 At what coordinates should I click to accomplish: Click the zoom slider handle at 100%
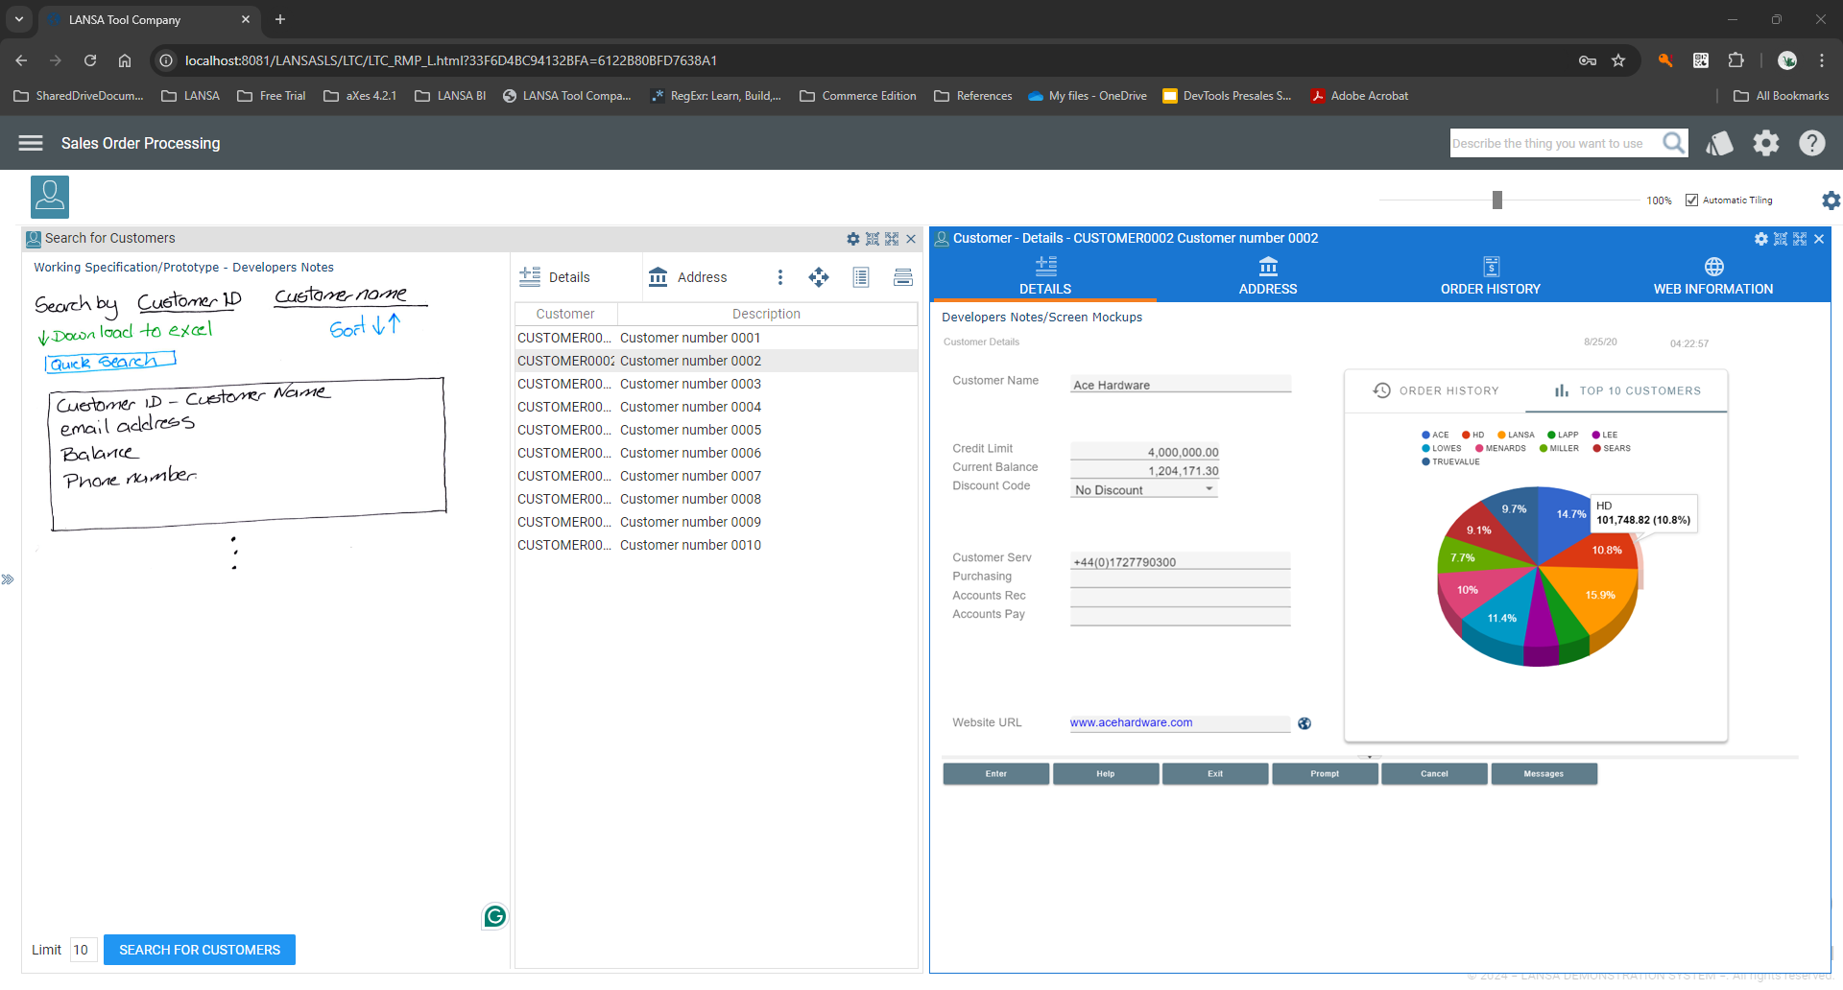1496,200
